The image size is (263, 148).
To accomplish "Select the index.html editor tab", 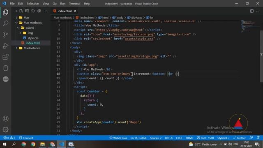I will (x=65, y=11).
